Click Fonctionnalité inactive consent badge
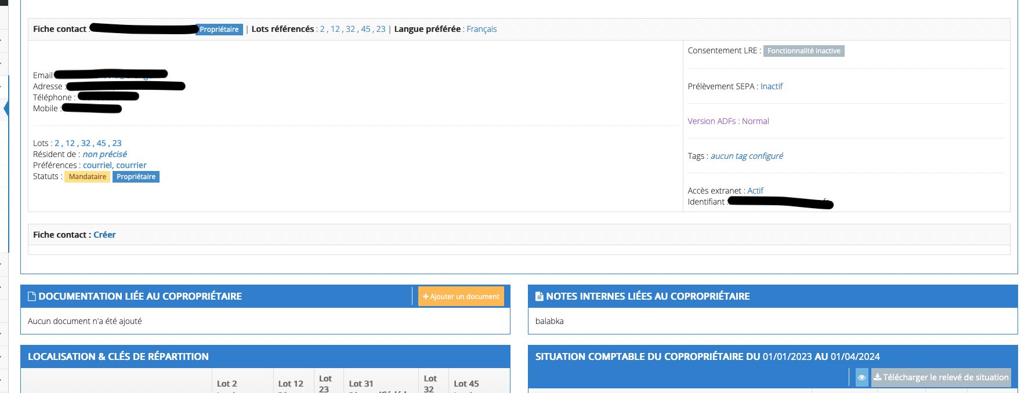 coord(804,51)
